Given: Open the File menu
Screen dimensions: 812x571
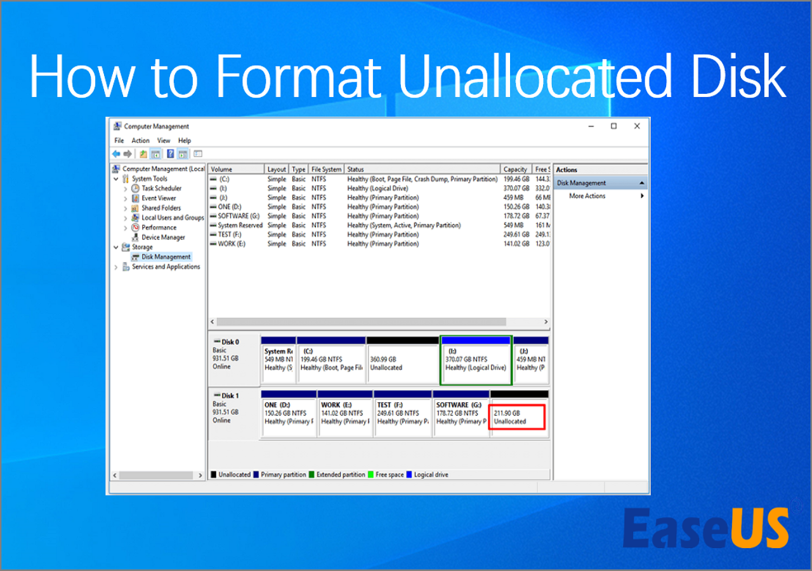Looking at the screenshot, I should click(119, 140).
